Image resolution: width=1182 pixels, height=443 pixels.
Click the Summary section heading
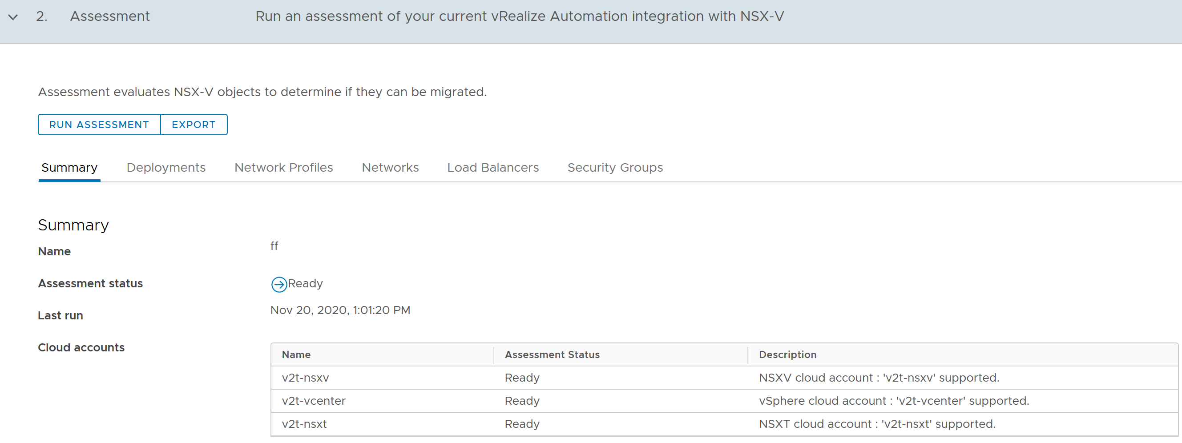point(73,225)
